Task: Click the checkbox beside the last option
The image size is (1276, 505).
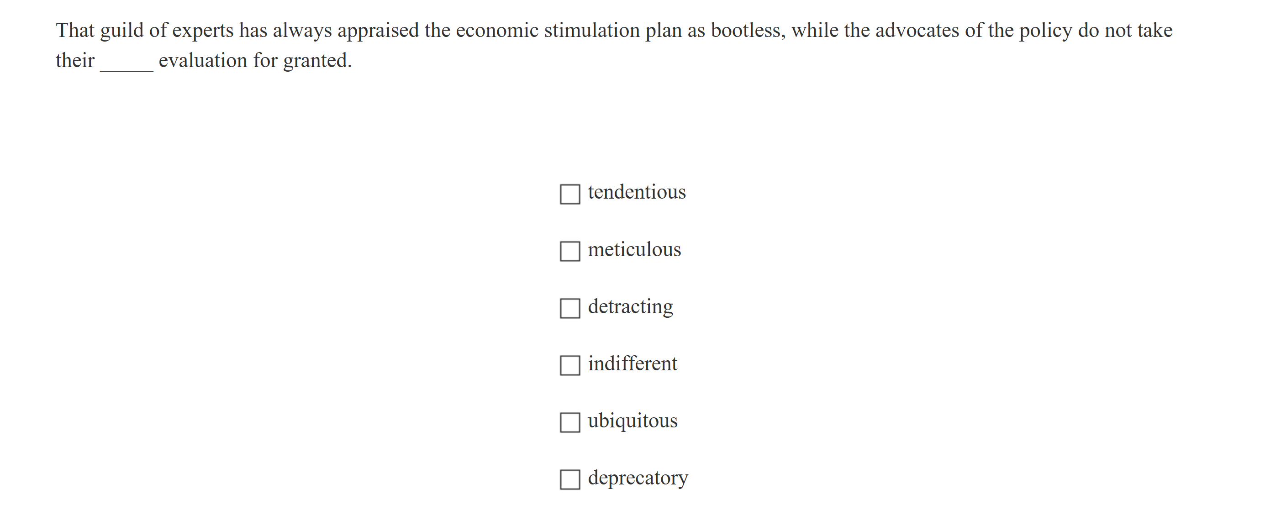Action: click(x=570, y=479)
